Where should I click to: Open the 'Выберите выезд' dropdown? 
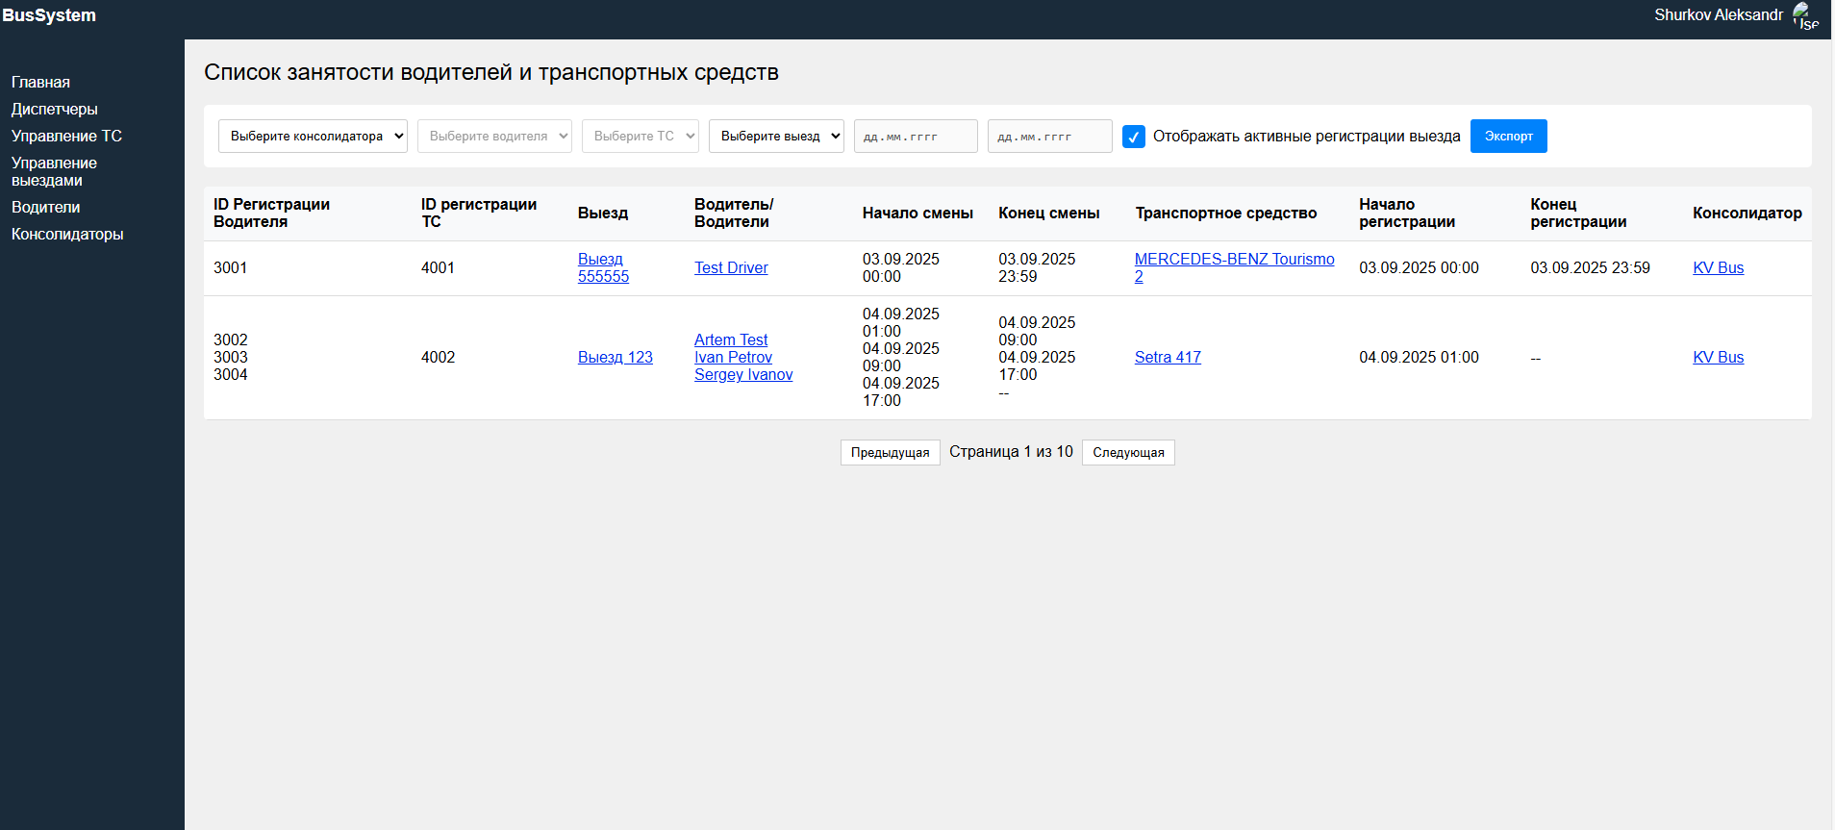point(776,137)
